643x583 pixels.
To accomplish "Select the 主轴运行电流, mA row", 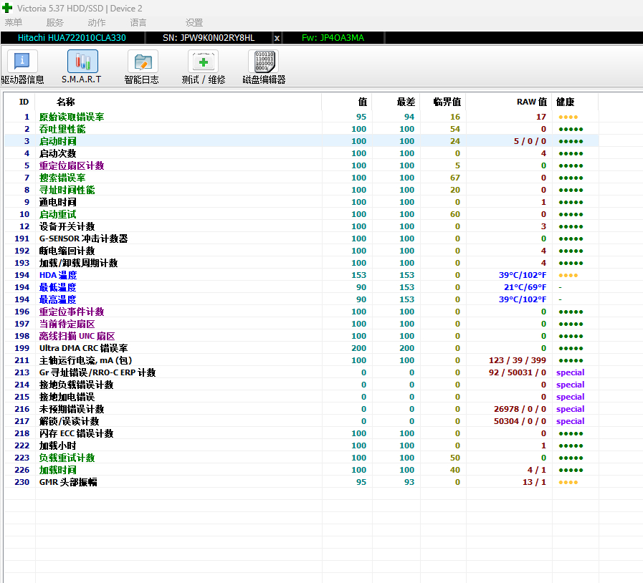I will pos(301,360).
